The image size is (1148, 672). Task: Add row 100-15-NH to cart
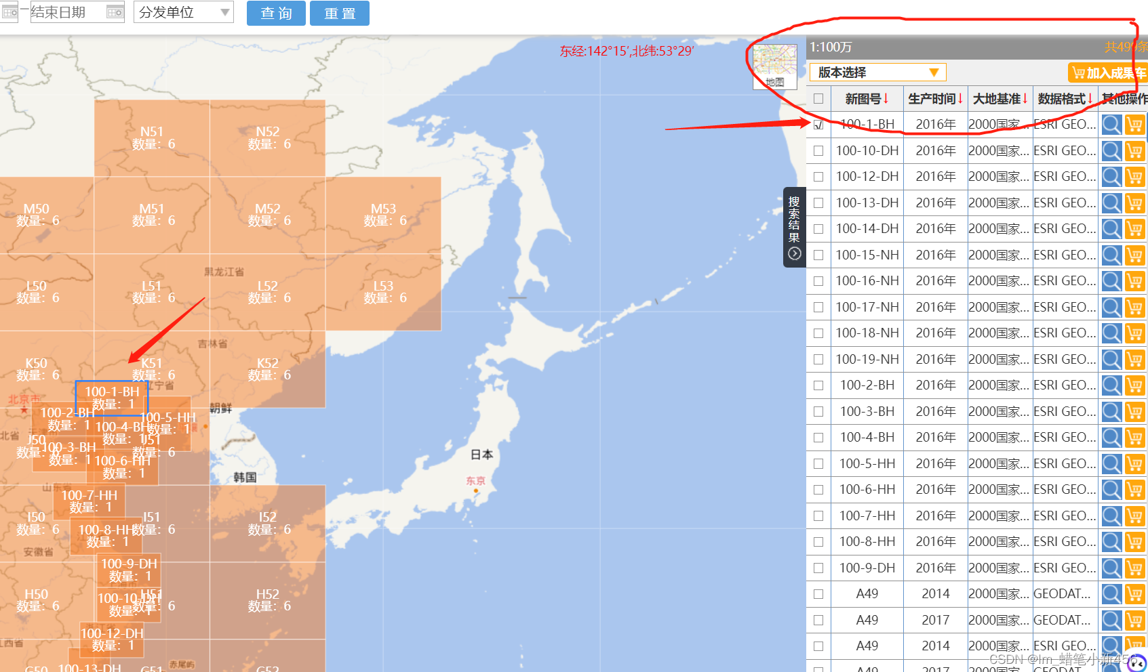[1134, 255]
